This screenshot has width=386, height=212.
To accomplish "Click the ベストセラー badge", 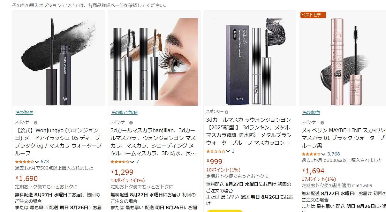I will pos(313,15).
